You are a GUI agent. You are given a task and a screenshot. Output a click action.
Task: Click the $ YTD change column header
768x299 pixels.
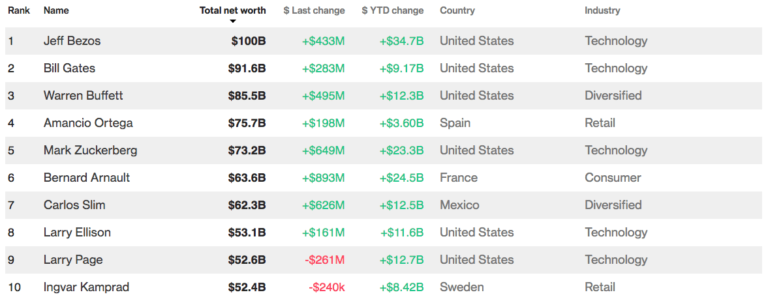pos(392,10)
